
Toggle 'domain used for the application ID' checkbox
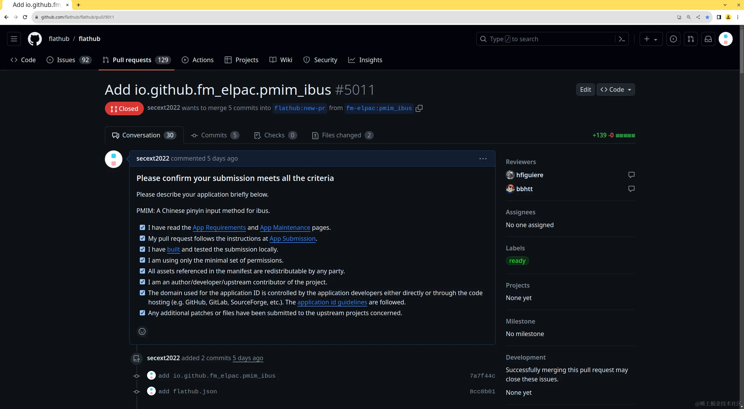[142, 293]
